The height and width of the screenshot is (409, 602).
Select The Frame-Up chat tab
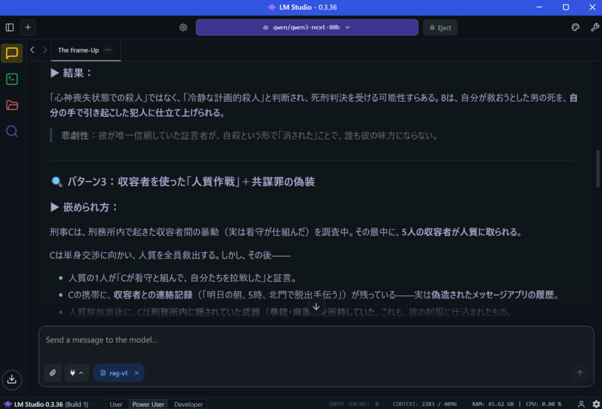[x=78, y=50]
